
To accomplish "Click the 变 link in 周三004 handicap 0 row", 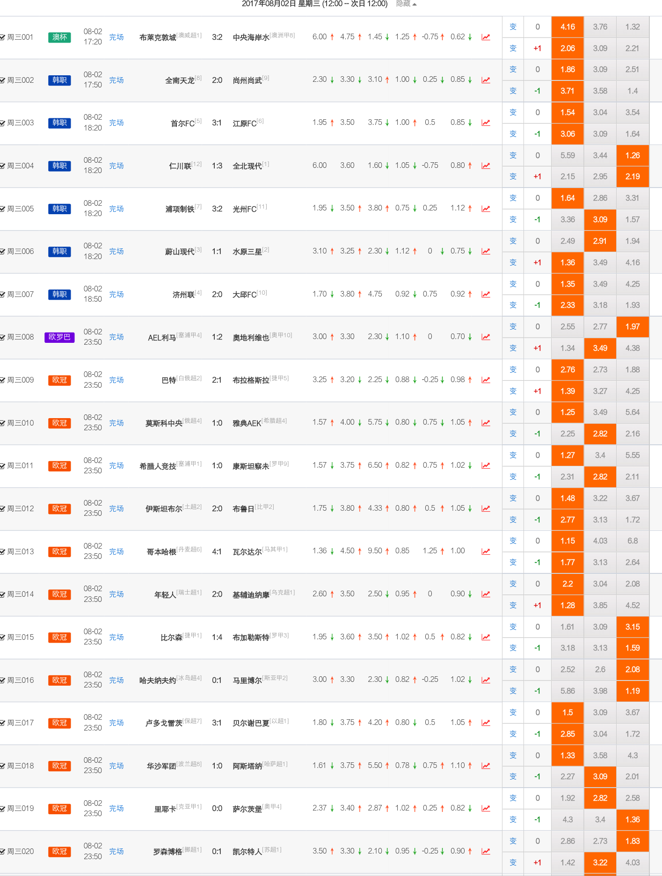I will tap(513, 155).
